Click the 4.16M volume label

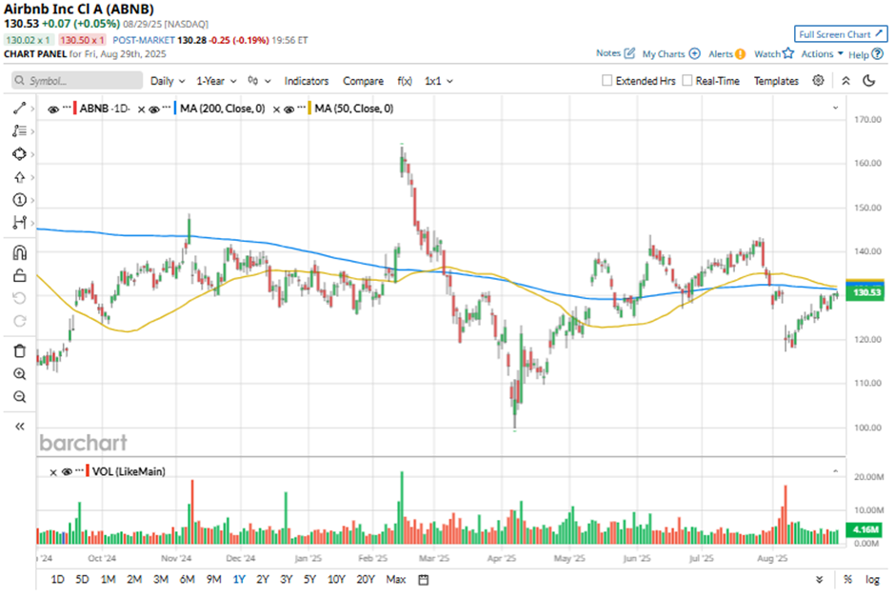coord(865,529)
